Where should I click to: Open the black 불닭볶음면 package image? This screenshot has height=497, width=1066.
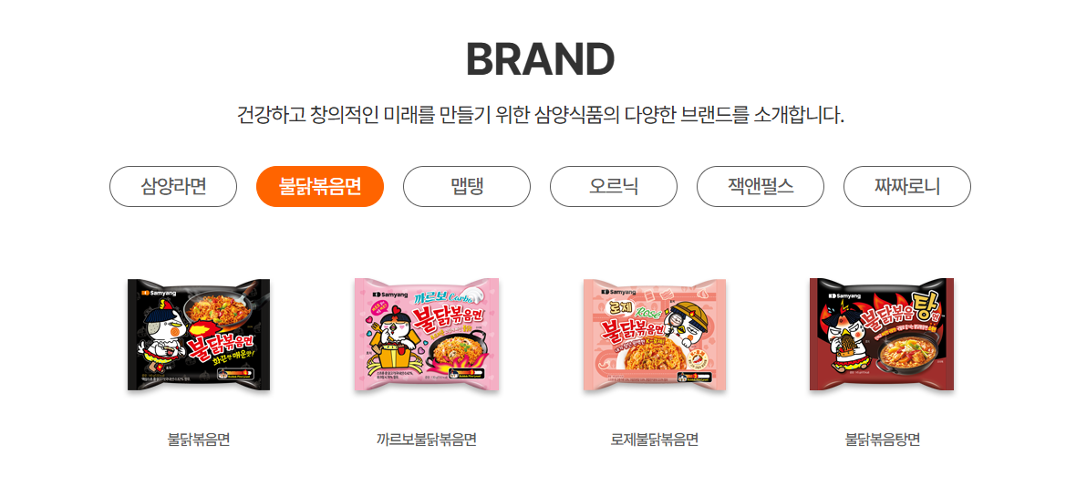coord(199,335)
